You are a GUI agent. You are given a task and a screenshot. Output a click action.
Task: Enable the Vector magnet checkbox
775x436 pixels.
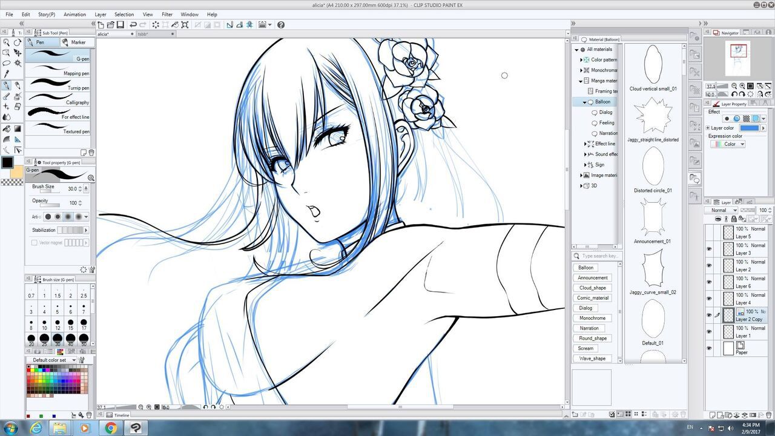(35, 242)
